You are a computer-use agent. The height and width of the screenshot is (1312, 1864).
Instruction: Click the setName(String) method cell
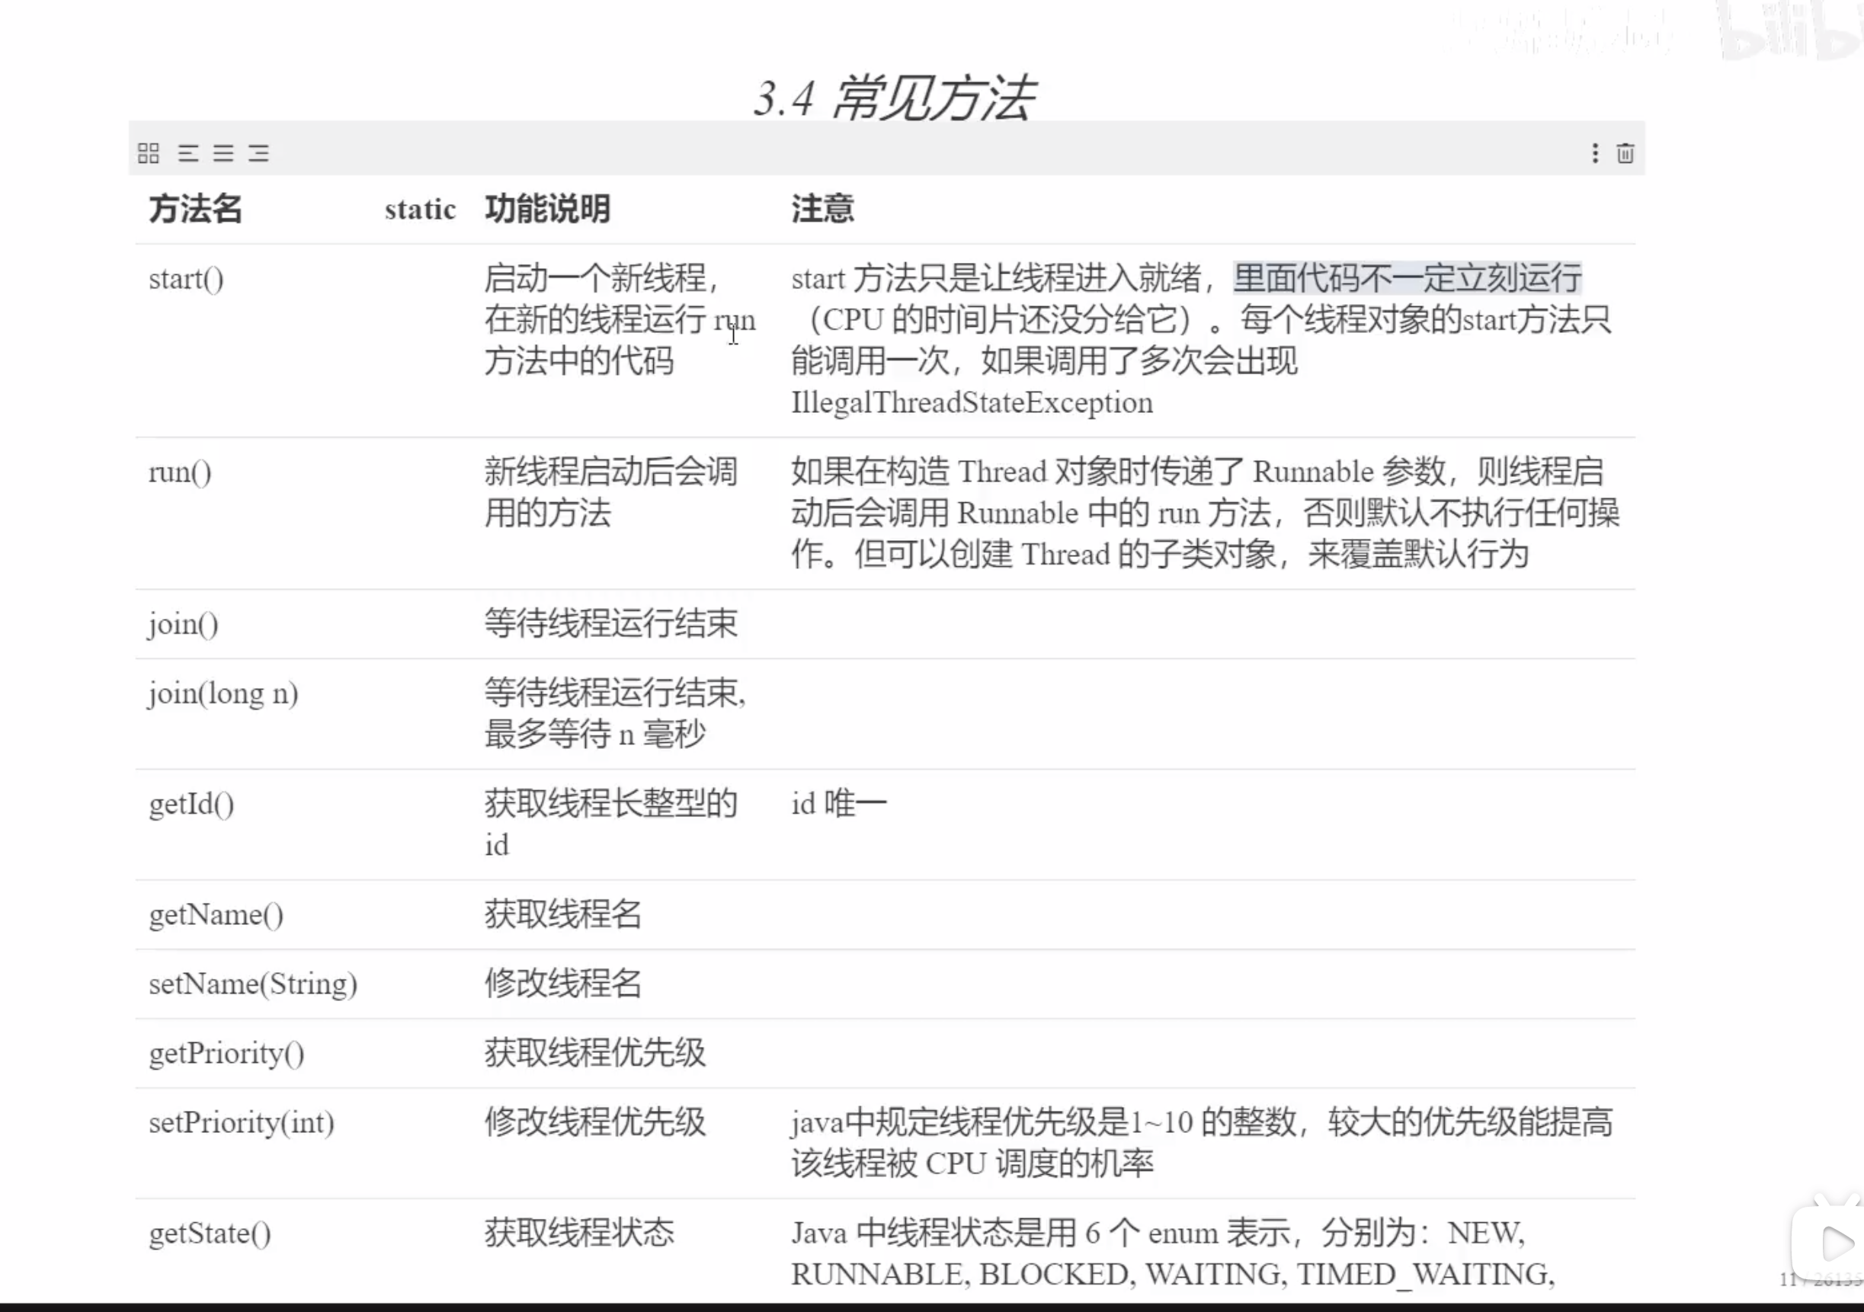[252, 984]
